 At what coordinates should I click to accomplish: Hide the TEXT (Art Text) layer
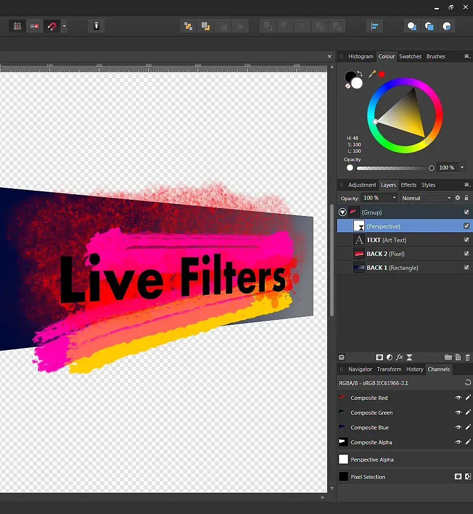467,240
